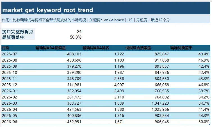This screenshot has height=127, width=212.
Task: Select the 精确词ABA排名 column header
Action: click(x=103, y=48)
